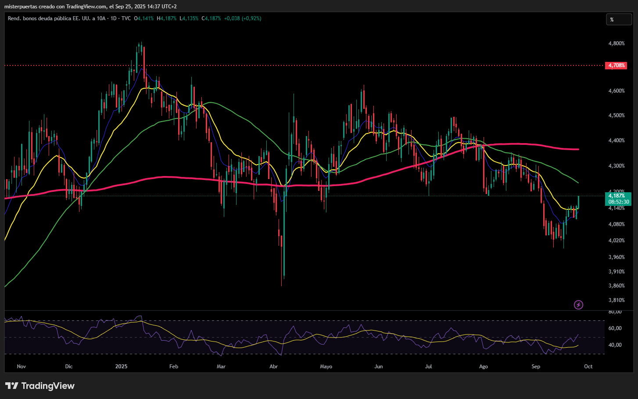Click the open value O4,141%
The height and width of the screenshot is (399, 638).
[144, 18]
